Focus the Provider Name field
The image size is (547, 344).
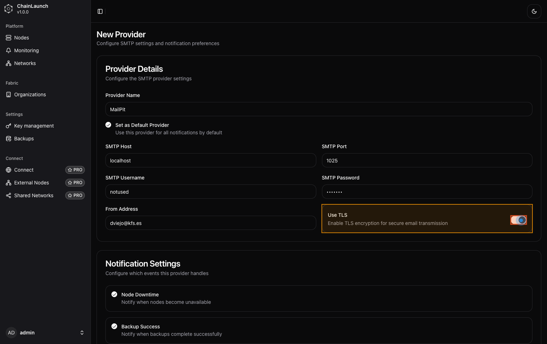tap(318, 109)
